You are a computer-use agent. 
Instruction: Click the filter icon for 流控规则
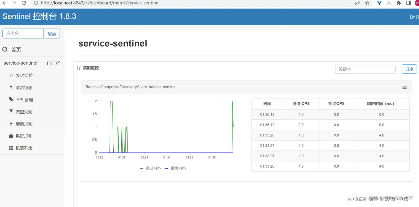(x=11, y=112)
